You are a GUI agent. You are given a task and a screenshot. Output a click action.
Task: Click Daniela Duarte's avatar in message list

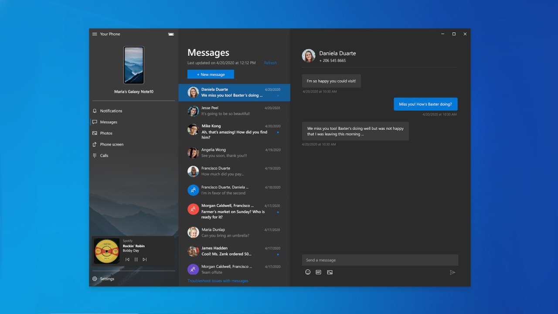pyautogui.click(x=193, y=92)
